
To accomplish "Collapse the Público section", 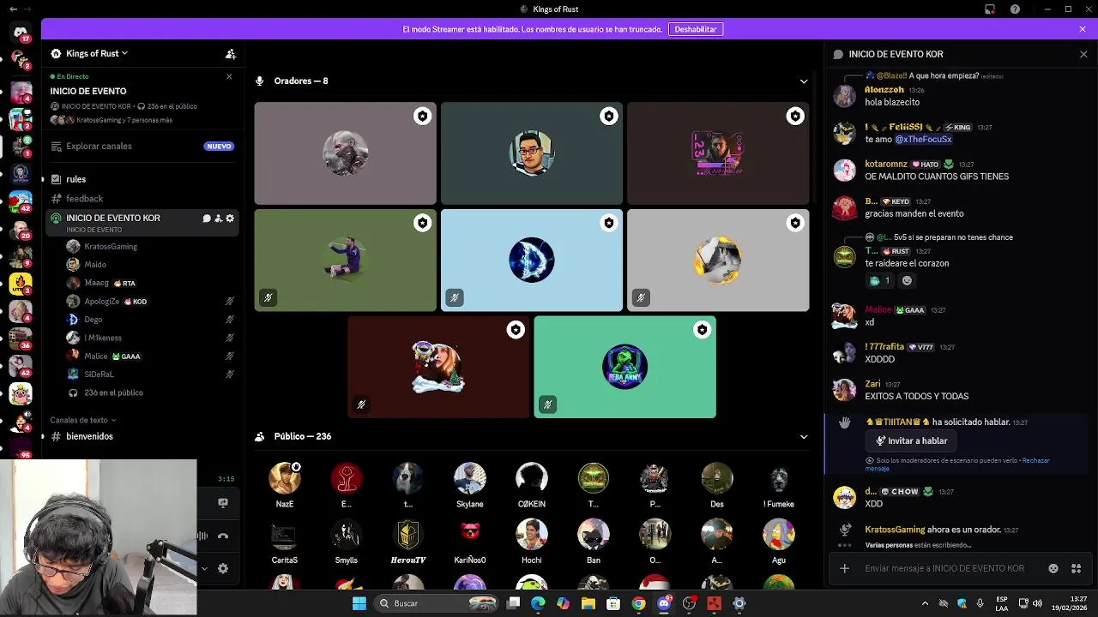I will pyautogui.click(x=804, y=437).
